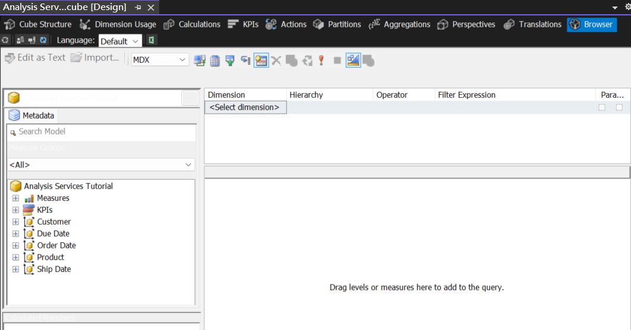
Task: Switch to the Calculations tab
Action: (x=192, y=24)
